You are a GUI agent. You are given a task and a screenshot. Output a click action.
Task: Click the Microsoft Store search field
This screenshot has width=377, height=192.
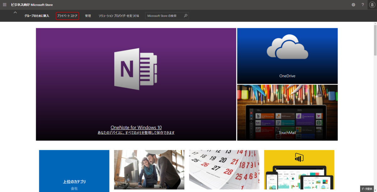coord(163,15)
